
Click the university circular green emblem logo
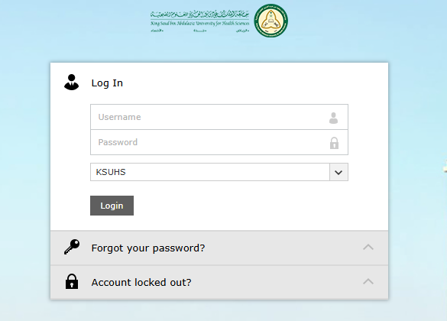pos(270,21)
